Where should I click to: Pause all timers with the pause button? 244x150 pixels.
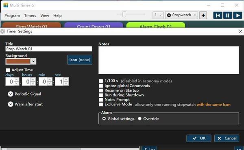point(227,15)
